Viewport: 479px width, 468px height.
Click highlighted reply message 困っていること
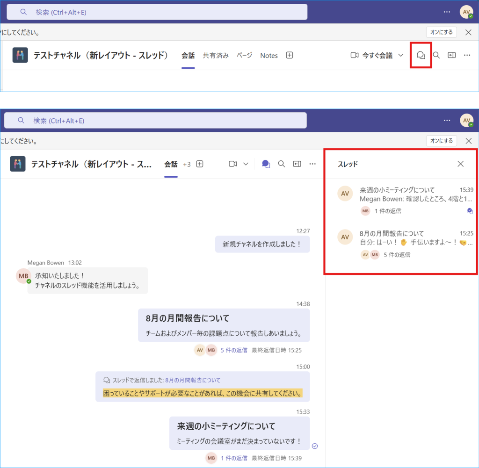(203, 393)
